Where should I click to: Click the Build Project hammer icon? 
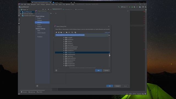[119, 7]
